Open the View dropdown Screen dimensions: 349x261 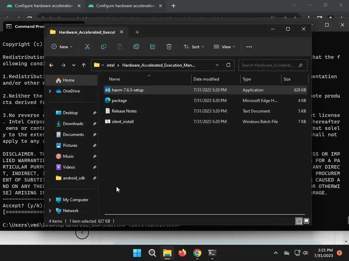point(224,47)
